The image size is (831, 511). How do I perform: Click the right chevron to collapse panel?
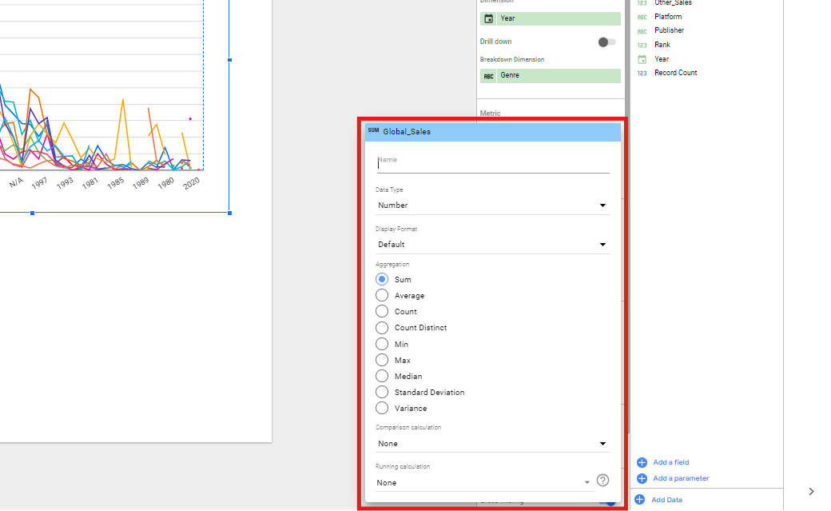[811, 491]
